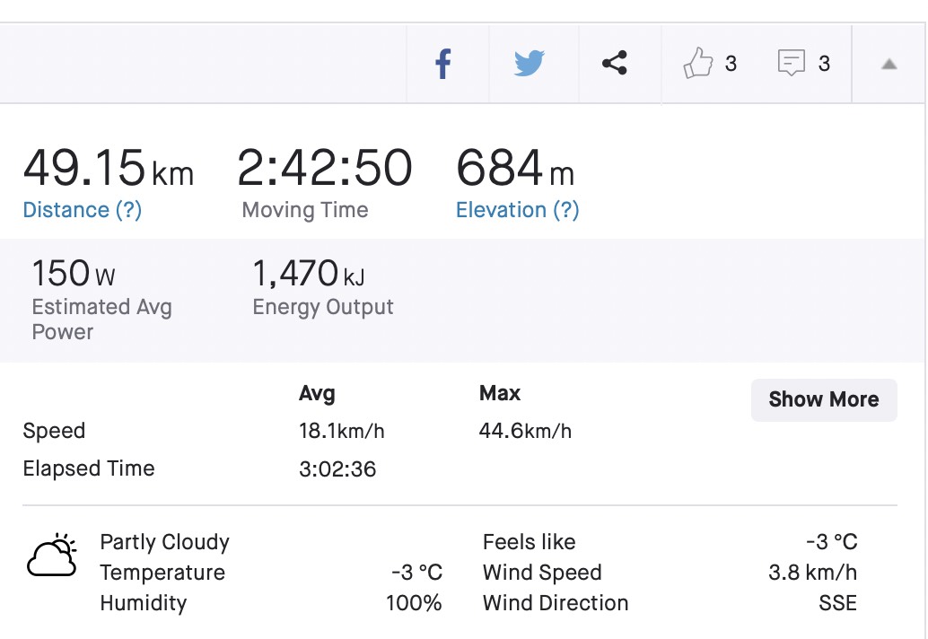Collapse panel with the up triangle
Viewport: 928px width, 639px height.
point(889,64)
